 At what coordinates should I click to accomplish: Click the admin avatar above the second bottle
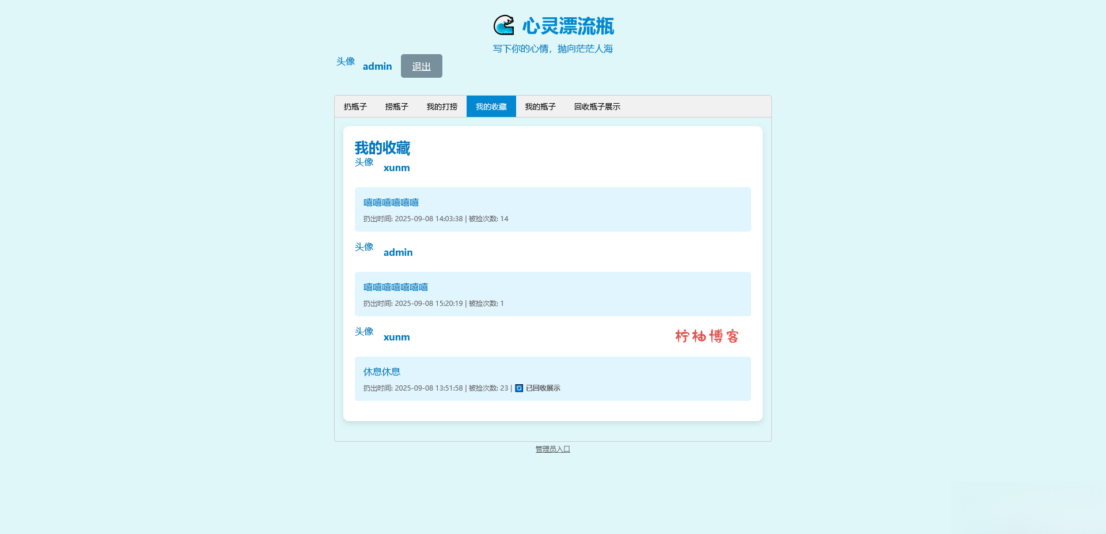pos(364,247)
